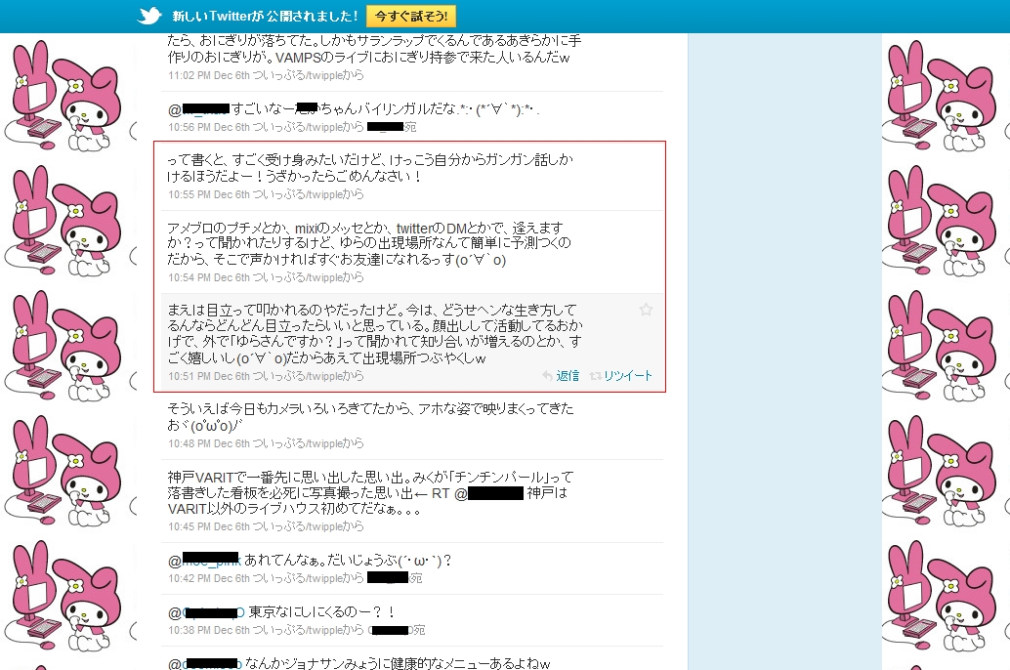The image size is (1010, 670).
Task: Follow the twipple source link on 10:38 PM tweet
Action: (298, 630)
